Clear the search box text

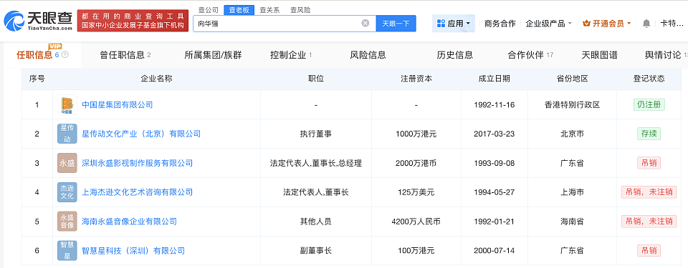click(x=365, y=23)
